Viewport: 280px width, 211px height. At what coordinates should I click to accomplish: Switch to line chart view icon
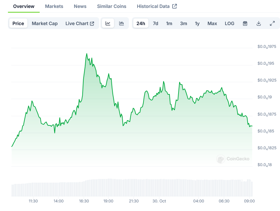[x=108, y=23]
